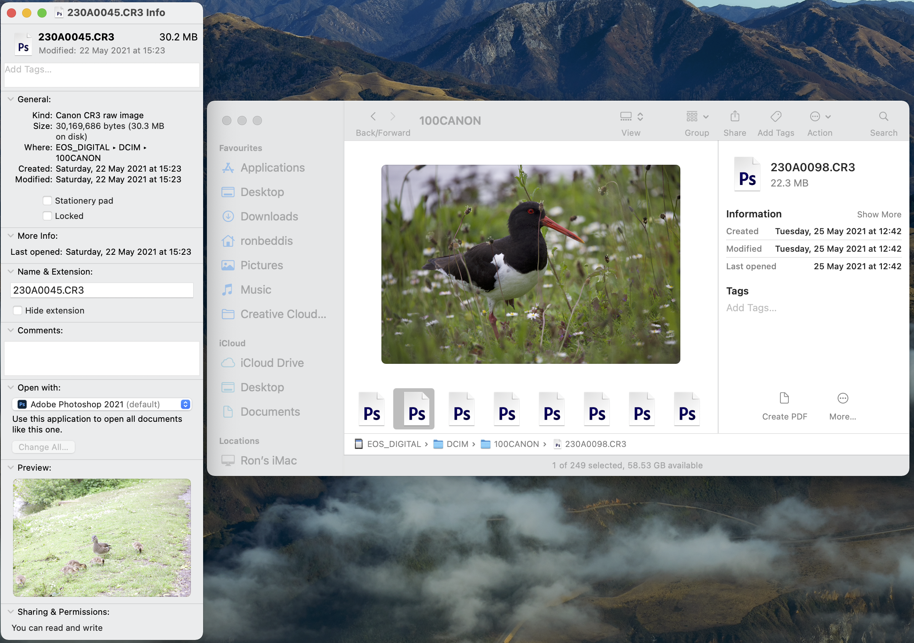Click the oystercatcher bird preview image
Image resolution: width=914 pixels, height=643 pixels.
530,264
